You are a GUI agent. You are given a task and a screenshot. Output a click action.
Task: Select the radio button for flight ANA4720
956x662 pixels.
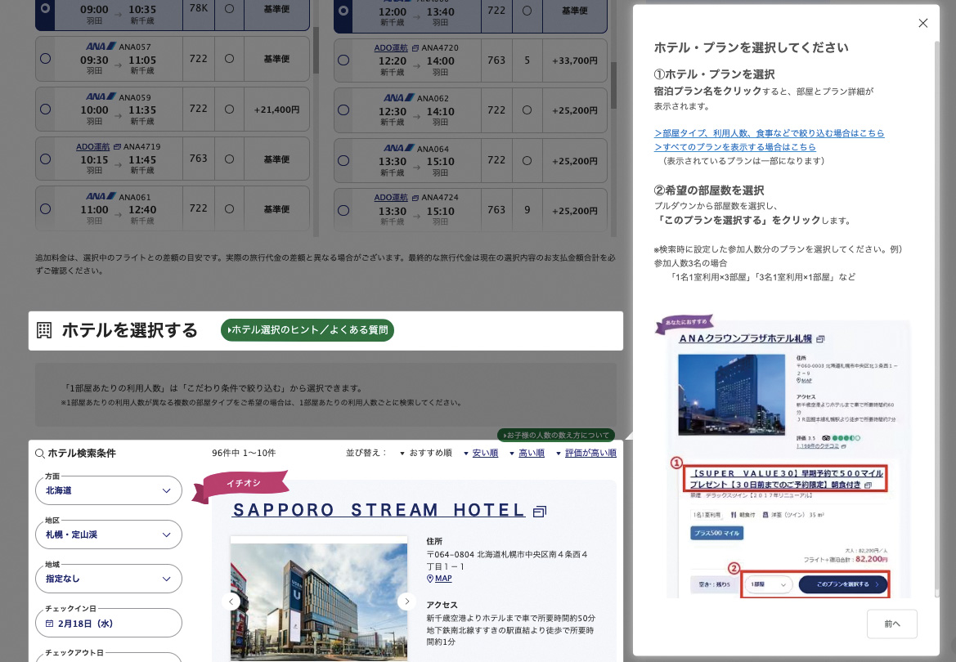[x=343, y=60]
